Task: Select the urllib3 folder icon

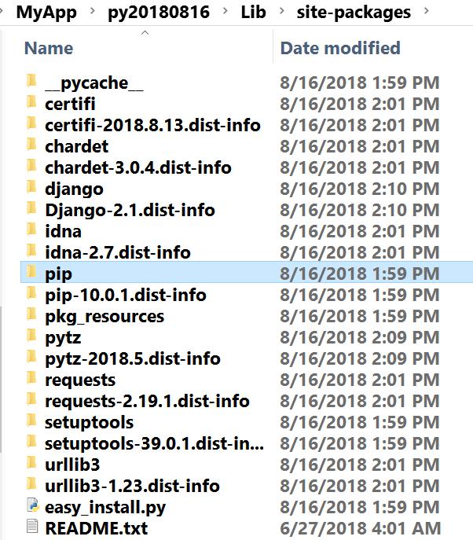Action: pos(31,463)
